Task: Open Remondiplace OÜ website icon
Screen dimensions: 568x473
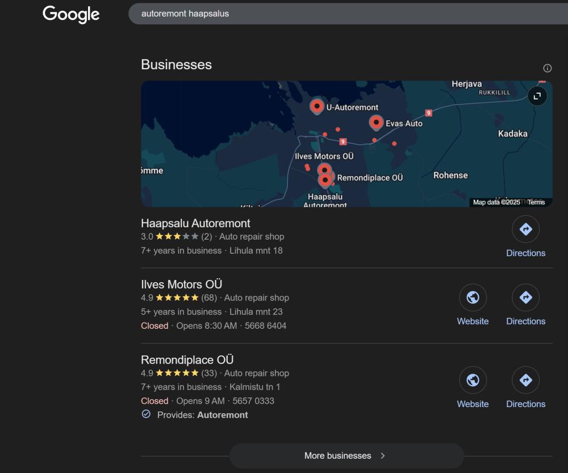Action: (473, 380)
